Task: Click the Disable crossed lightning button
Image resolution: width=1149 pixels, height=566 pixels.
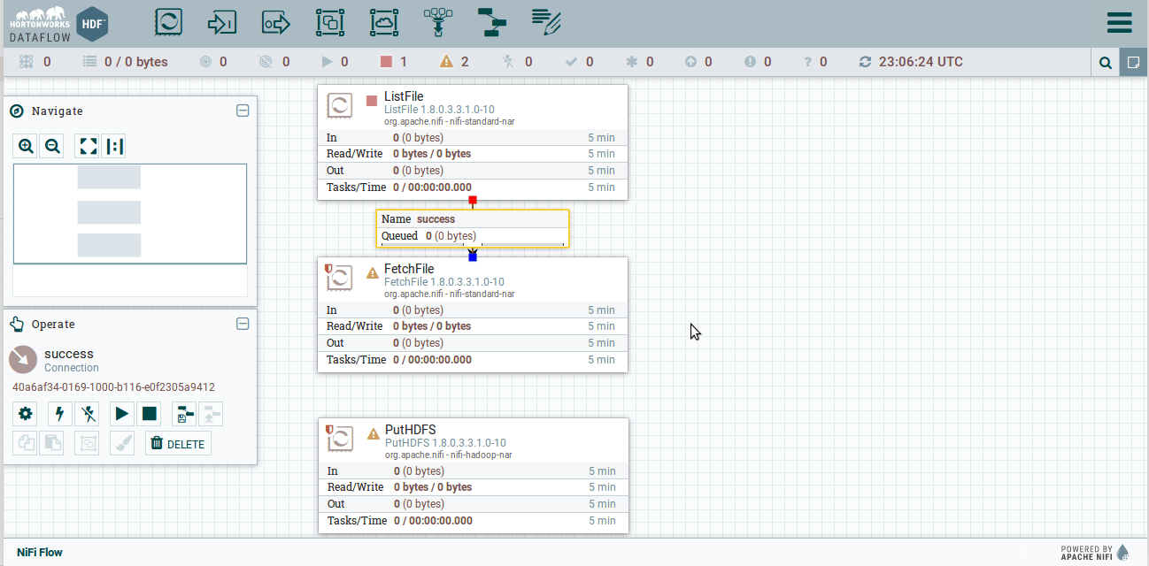Action: click(x=86, y=413)
